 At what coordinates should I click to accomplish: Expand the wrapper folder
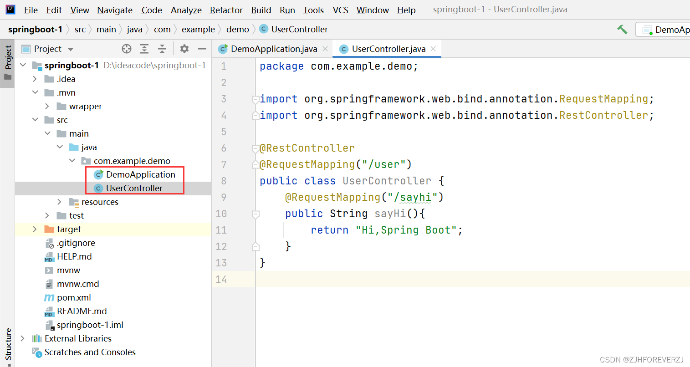pos(47,106)
